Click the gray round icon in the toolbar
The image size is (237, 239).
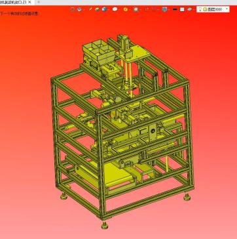tap(136, 9)
